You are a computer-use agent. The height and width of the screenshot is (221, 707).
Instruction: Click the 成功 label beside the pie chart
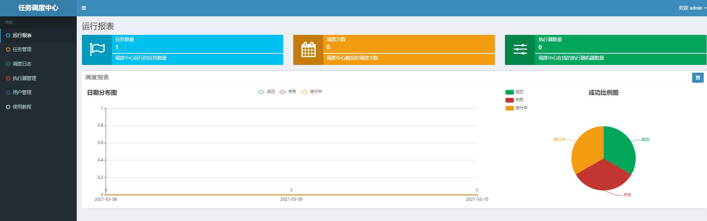[x=645, y=140]
